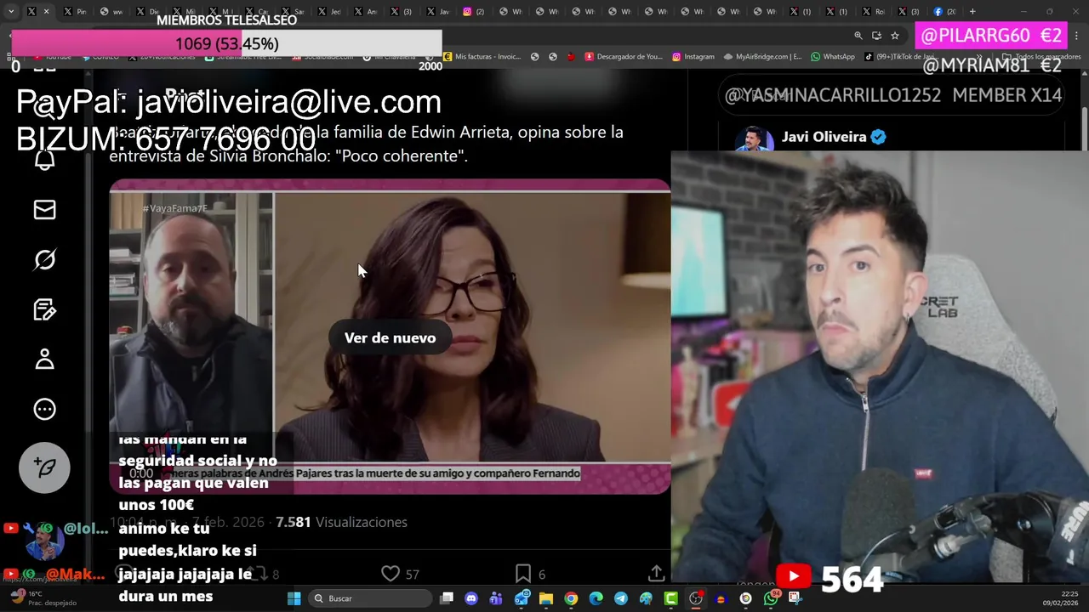1089x612 pixels.
Task: Open WhatsApp bookmark in bookmarks bar
Action: [833, 57]
